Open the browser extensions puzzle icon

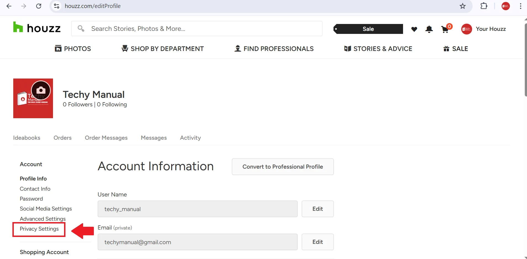point(484,6)
